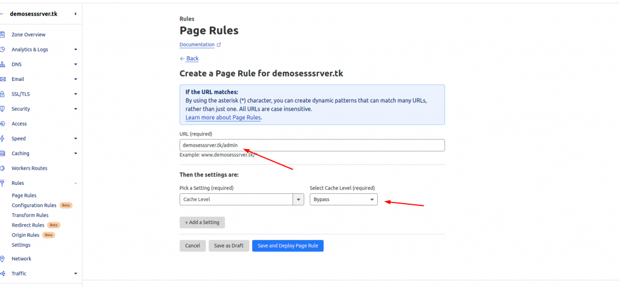Click the SSL/TLS lock icon
The height and width of the screenshot is (287, 619).
tap(2, 94)
